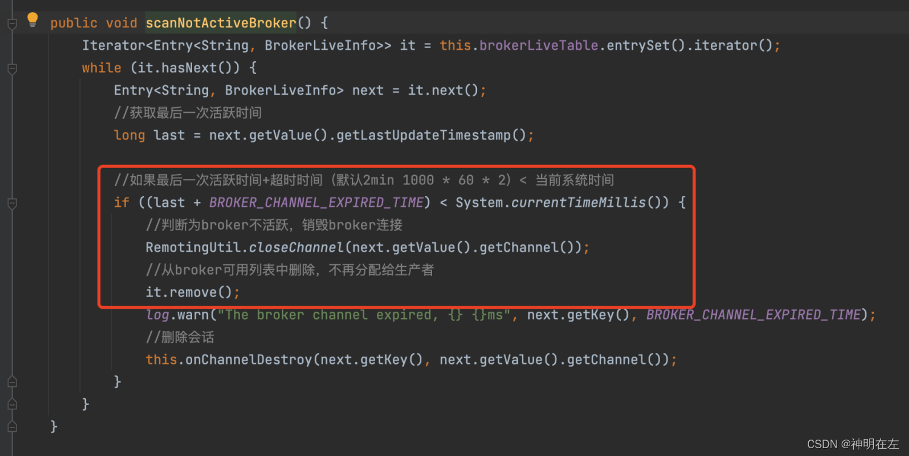The height and width of the screenshot is (456, 909).
Task: Click the 'public' keyword
Action: (x=74, y=23)
